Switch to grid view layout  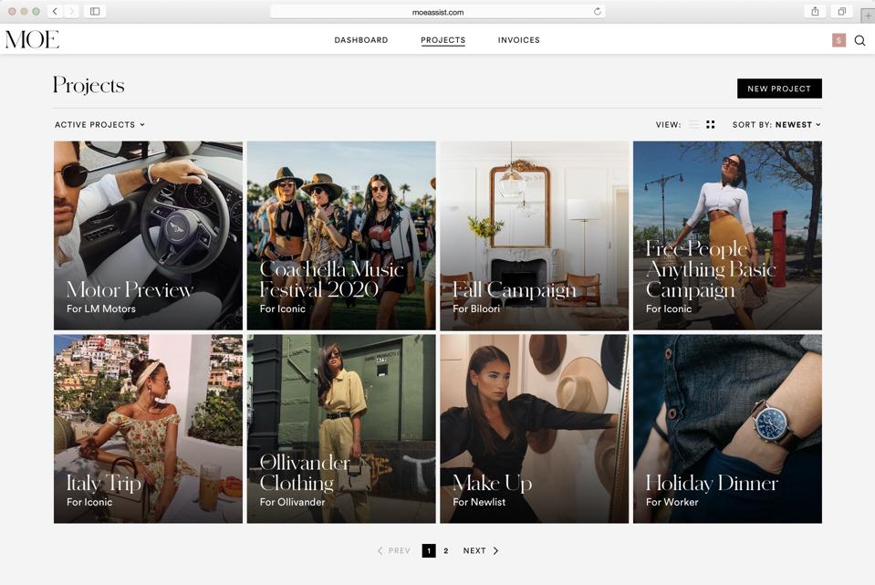click(711, 125)
